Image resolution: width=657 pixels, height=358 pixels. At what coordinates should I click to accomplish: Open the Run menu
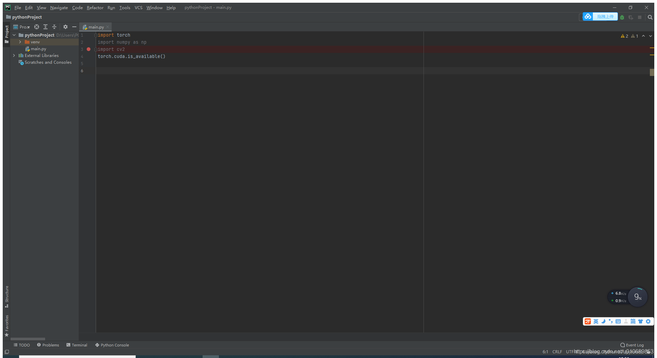click(111, 7)
